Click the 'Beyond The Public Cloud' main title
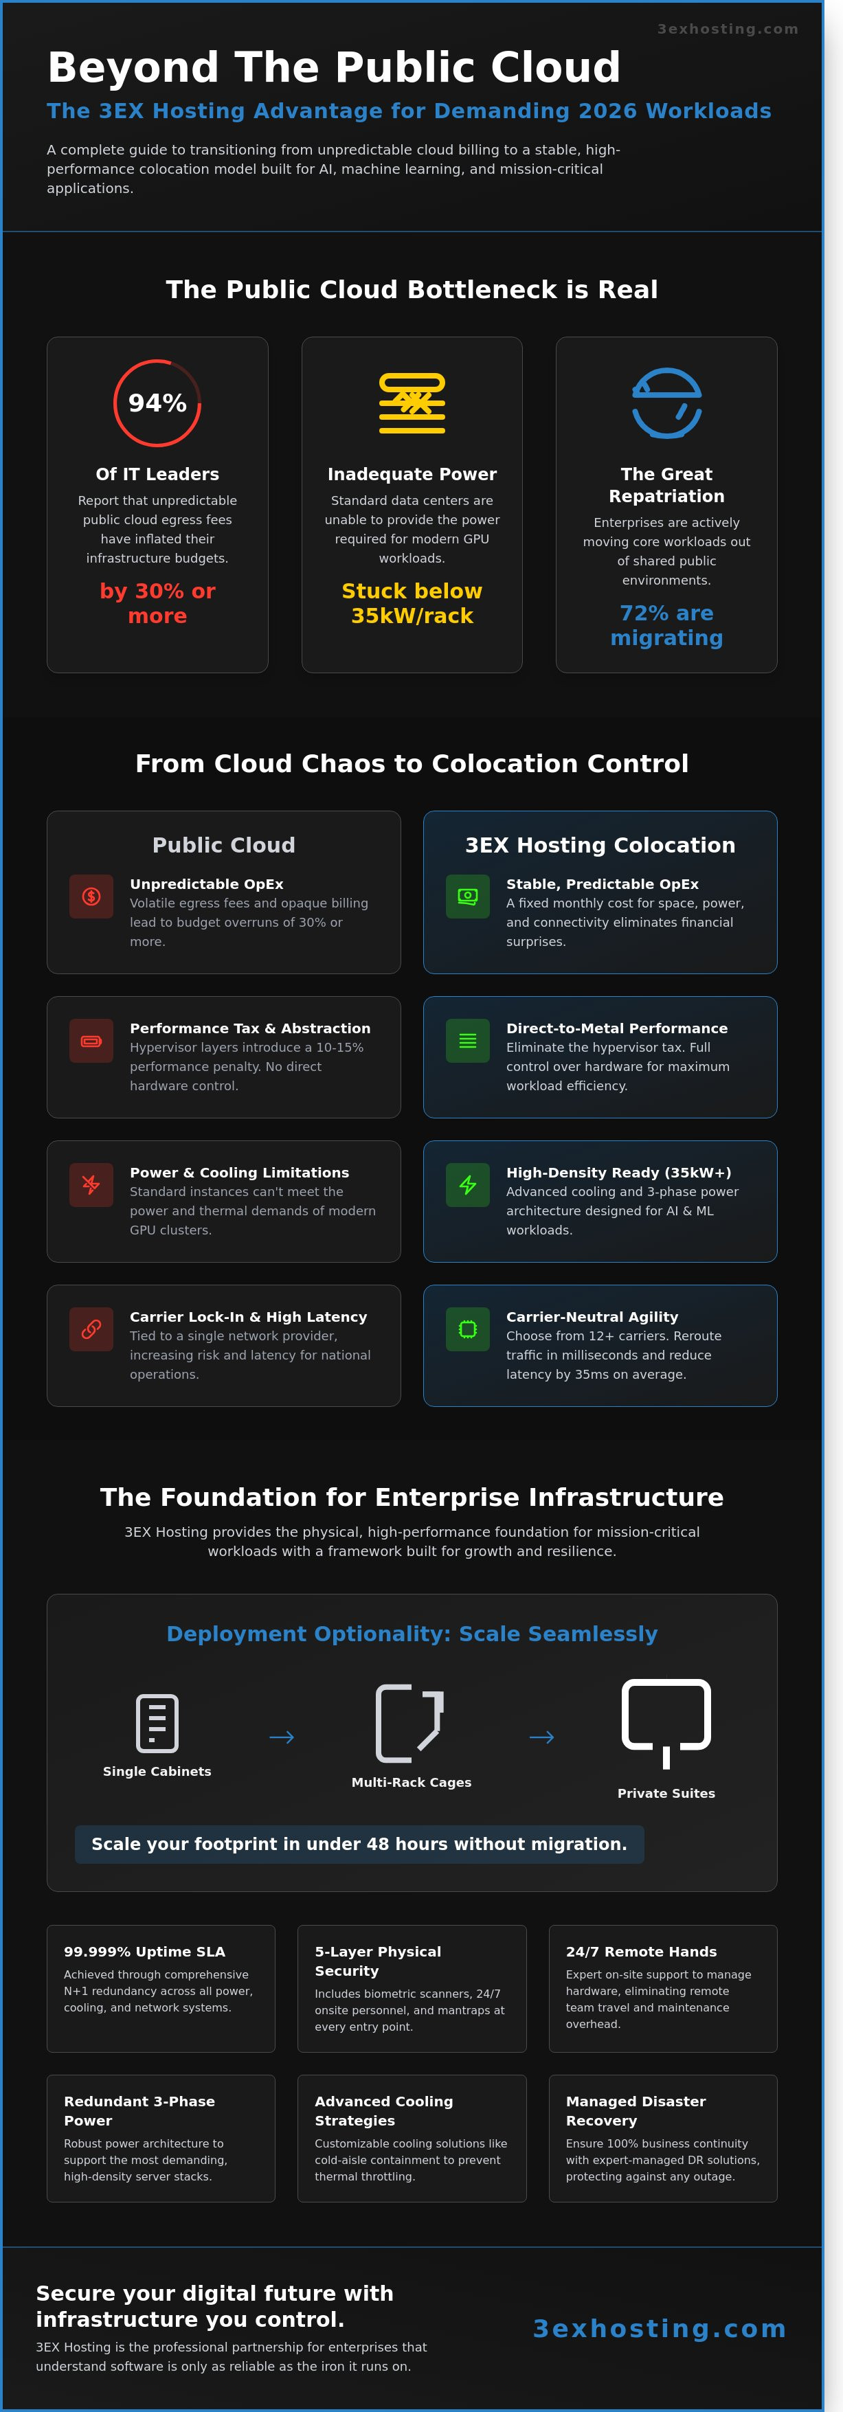The height and width of the screenshot is (2412, 843). pos(333,67)
